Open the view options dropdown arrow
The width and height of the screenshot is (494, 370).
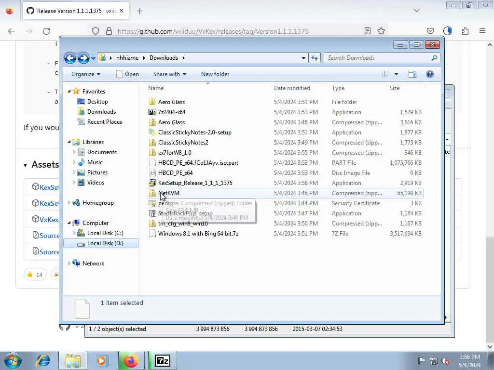click(x=397, y=74)
